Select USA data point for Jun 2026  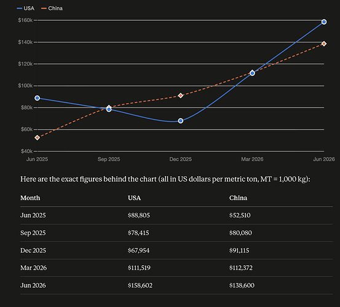click(x=324, y=22)
